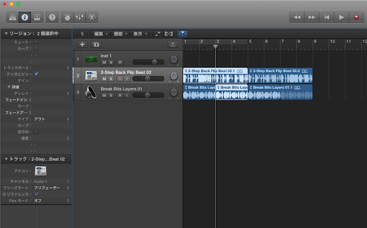Mute the Inst 1 track
This screenshot has height=228, width=367.
coord(104,62)
